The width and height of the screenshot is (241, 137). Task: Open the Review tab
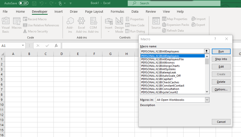[151, 11]
